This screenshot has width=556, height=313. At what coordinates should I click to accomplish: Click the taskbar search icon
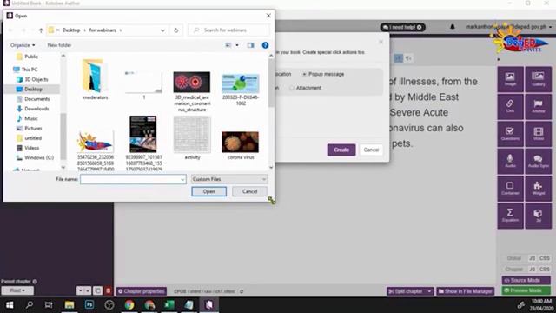(30, 304)
